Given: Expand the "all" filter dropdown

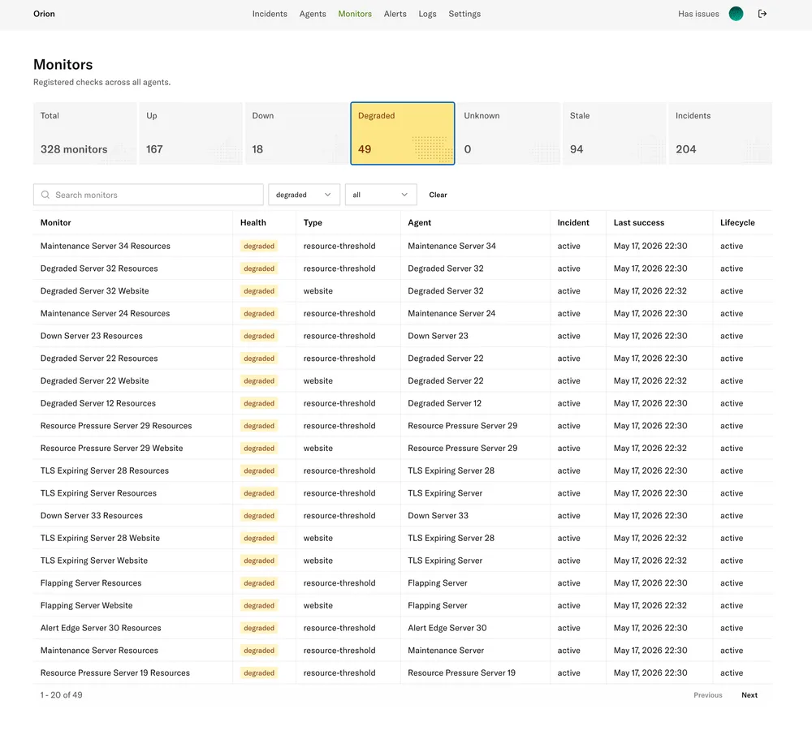Looking at the screenshot, I should [381, 195].
